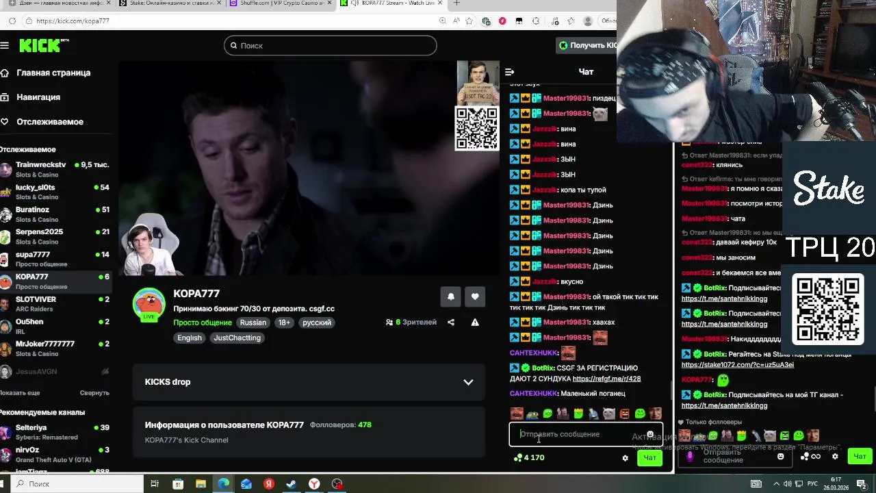
Task: Open the SLOTVIVER channel
Action: [x=55, y=303]
